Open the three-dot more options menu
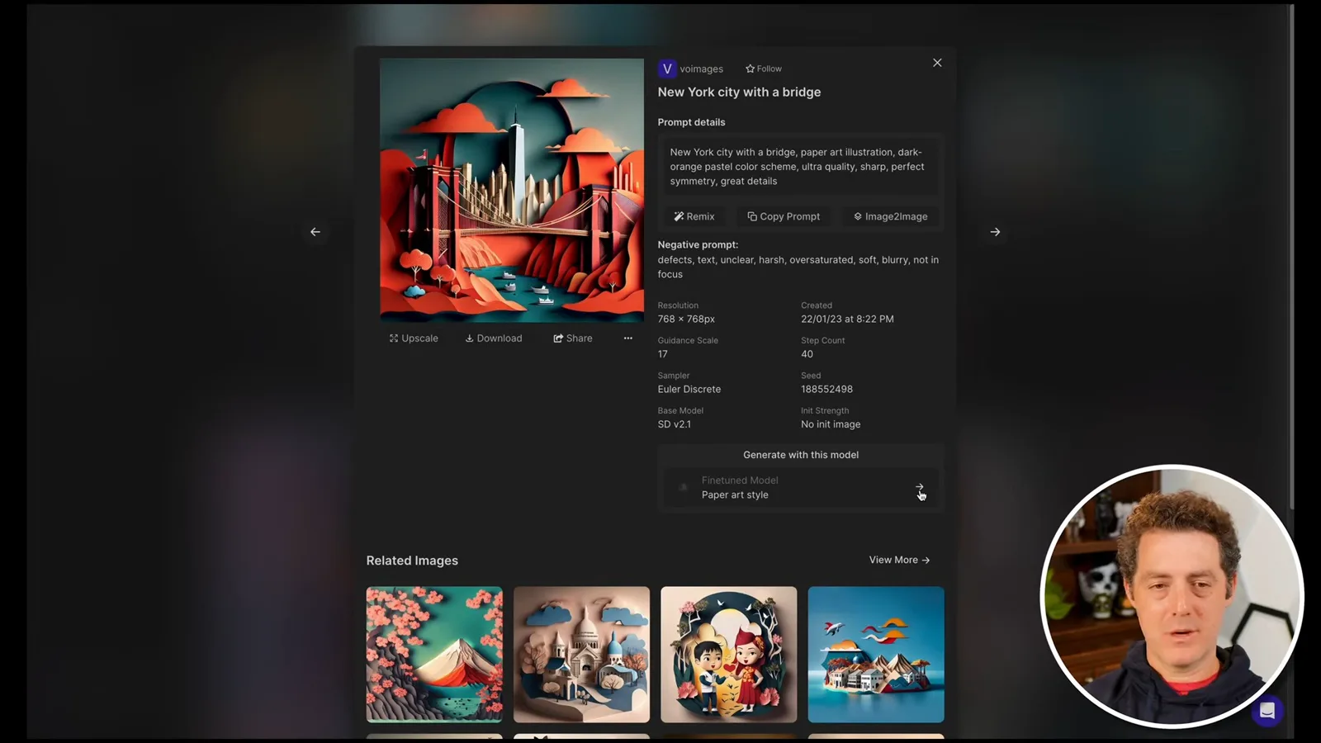 pos(628,338)
